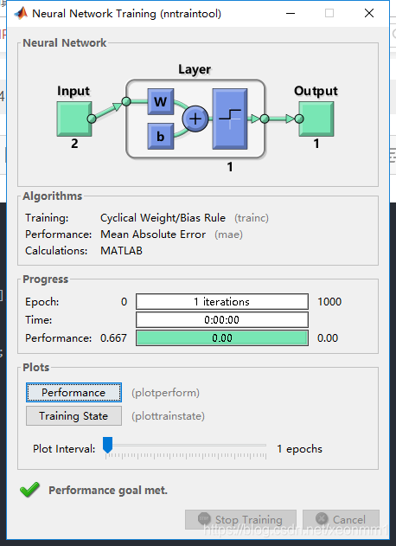Select the W weight block in Layer
Viewport: 396px width, 546px height.
click(x=161, y=102)
